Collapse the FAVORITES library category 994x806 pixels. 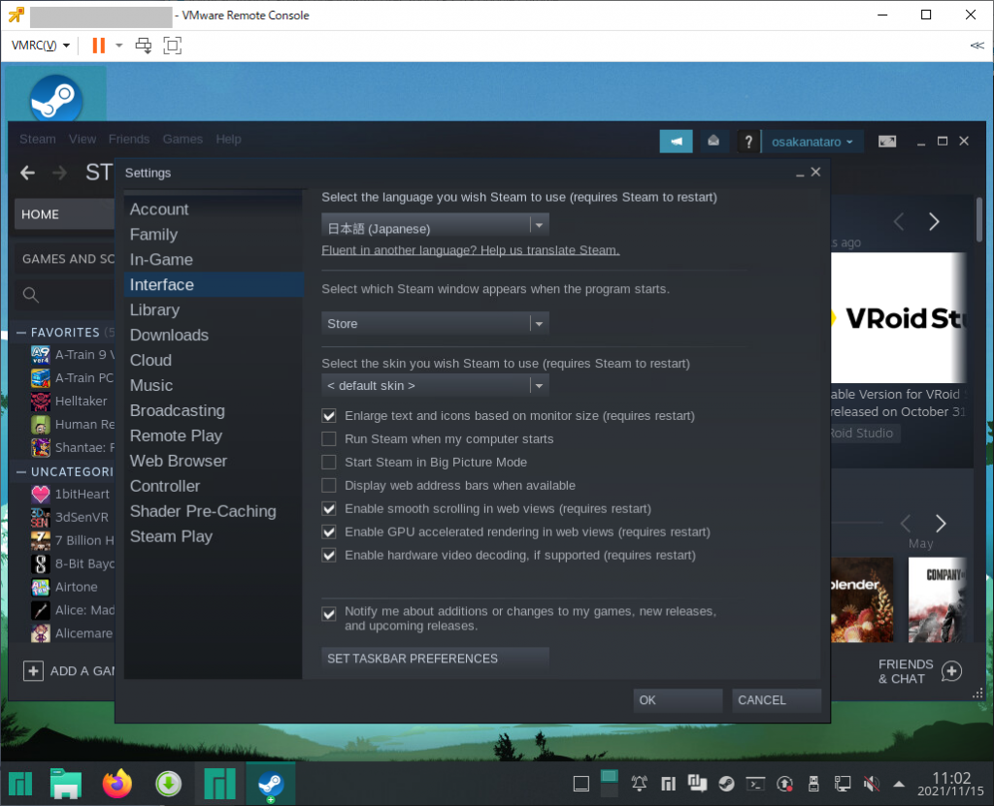tap(21, 332)
